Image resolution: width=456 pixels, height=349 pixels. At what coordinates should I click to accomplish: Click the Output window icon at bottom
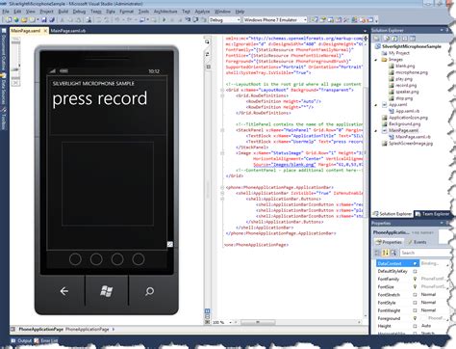[13, 340]
